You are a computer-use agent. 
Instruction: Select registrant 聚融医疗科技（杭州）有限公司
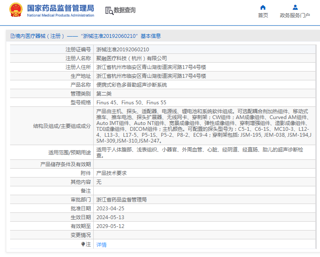click(131, 58)
